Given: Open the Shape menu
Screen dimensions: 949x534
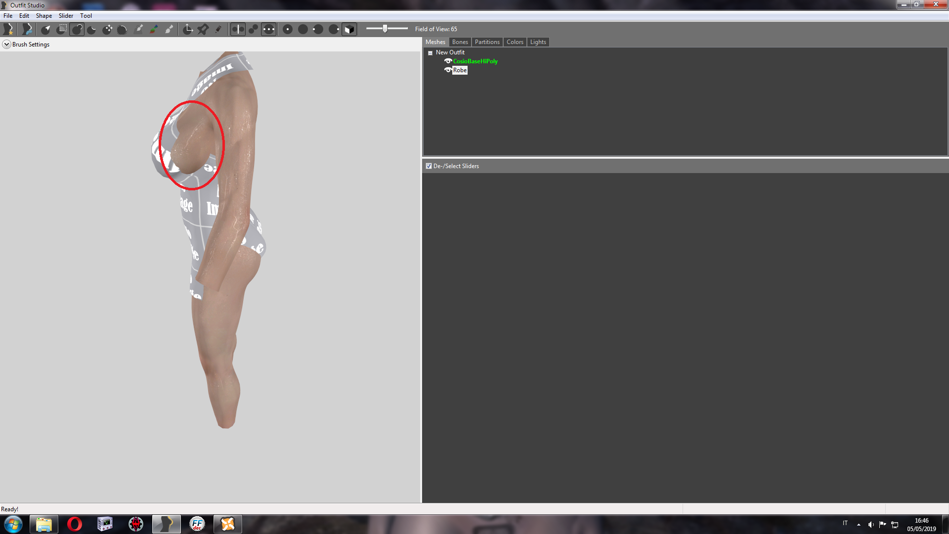Looking at the screenshot, I should [44, 16].
